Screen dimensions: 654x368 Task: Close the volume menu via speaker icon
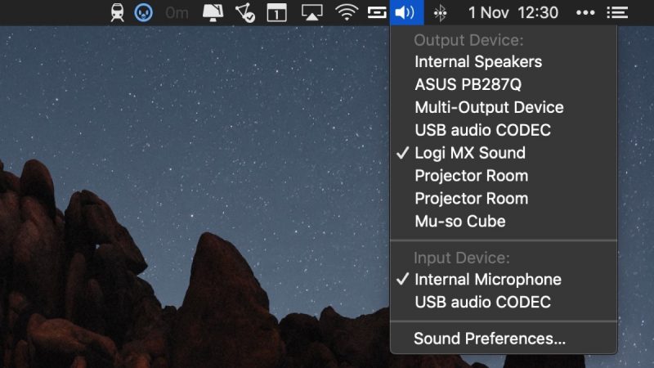(x=406, y=12)
